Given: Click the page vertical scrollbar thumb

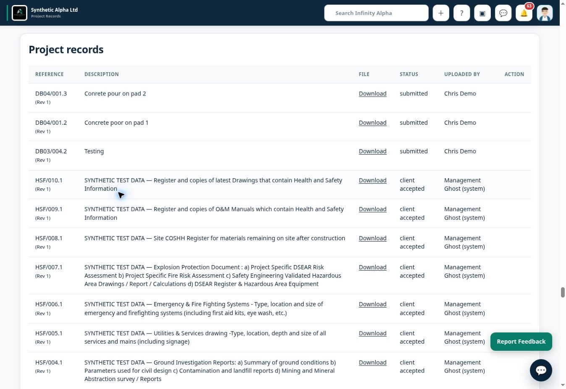Looking at the screenshot, I should pyautogui.click(x=563, y=292).
